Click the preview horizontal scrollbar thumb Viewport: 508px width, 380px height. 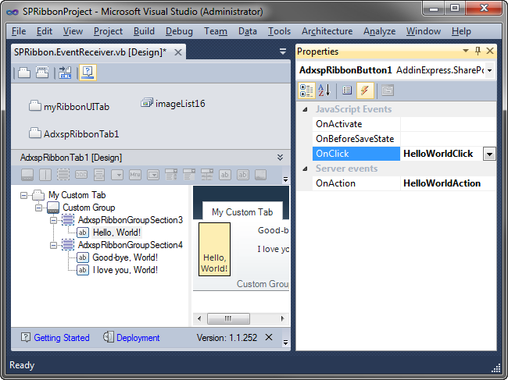228,318
